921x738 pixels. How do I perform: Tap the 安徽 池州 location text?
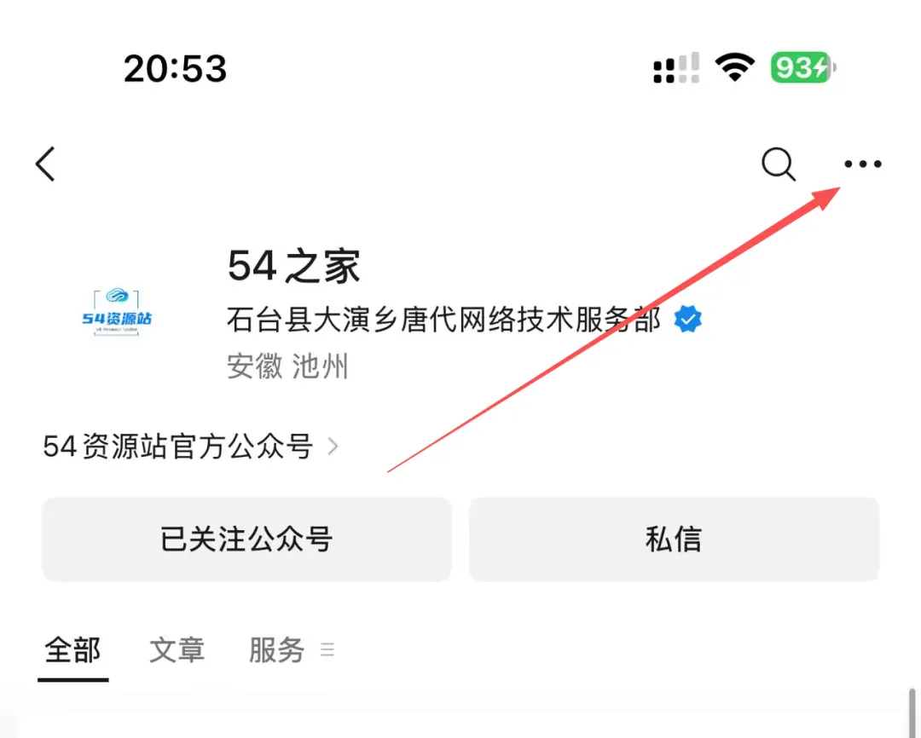point(288,366)
